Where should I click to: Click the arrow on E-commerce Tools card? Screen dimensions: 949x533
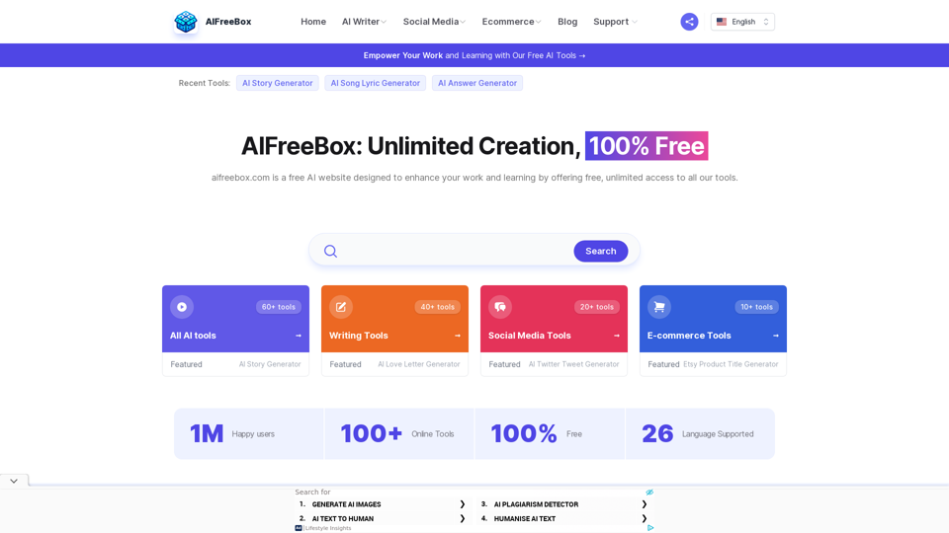(x=776, y=336)
